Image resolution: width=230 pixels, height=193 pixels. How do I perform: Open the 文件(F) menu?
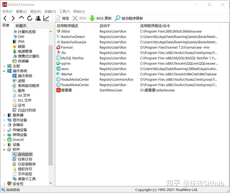(x=7, y=11)
